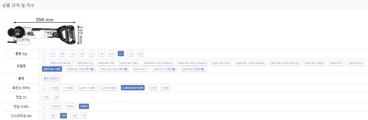This screenshot has width=368, height=120.
Task: Select 2.8 in the weight row
Action: click(x=140, y=54)
